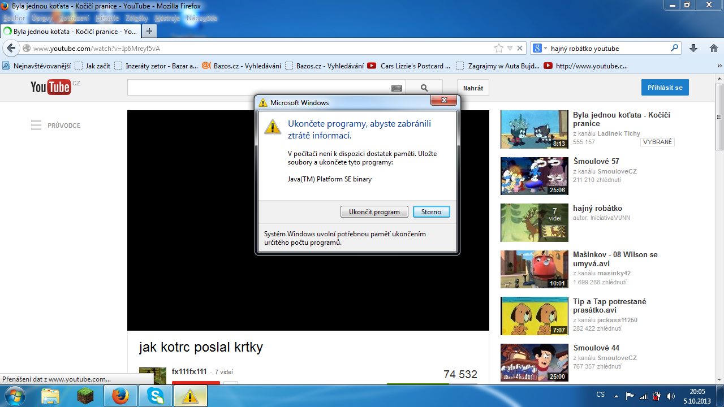Open Zagrajmy w Auta bookmark
Screen dimensions: 724x407
click(x=498, y=66)
